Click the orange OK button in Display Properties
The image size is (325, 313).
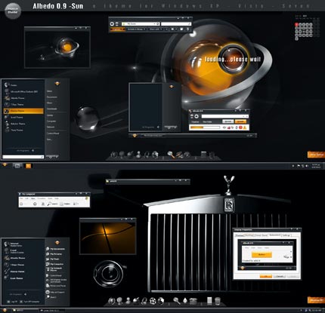pyautogui.click(x=265, y=276)
